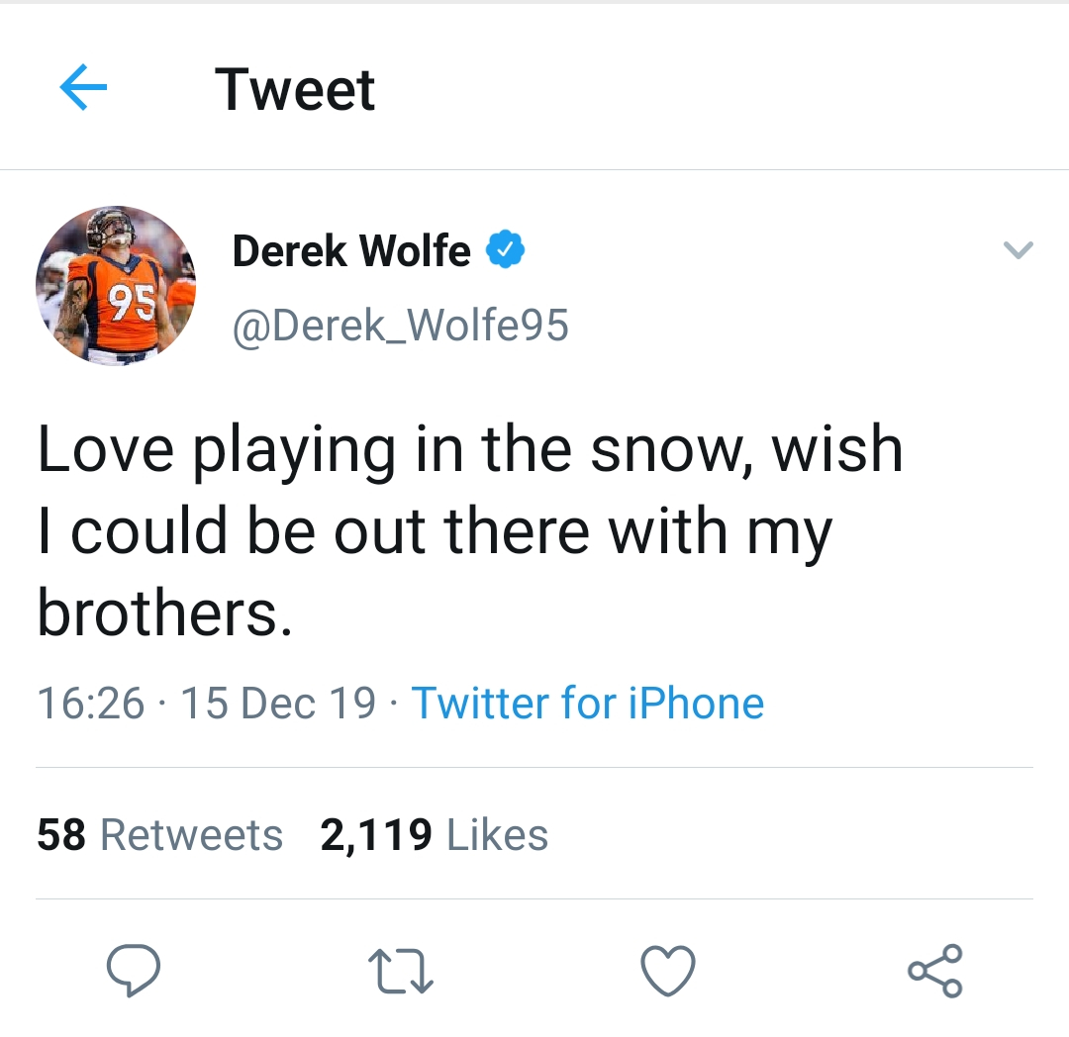Click the line "Love playing in the snow, wish"
The height and width of the screenshot is (1037, 1069).
[x=469, y=450]
